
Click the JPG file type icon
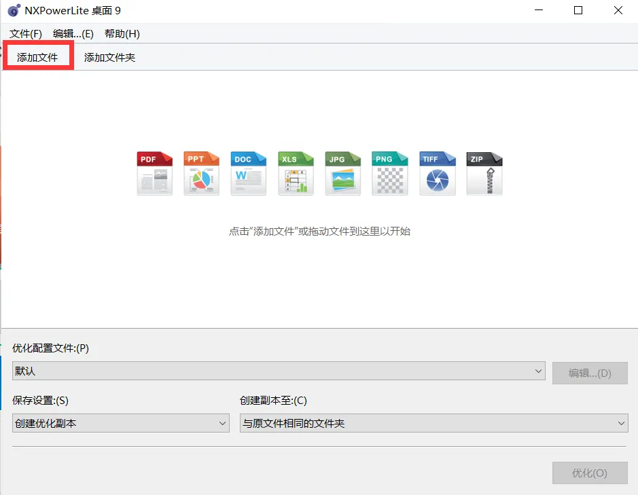[x=343, y=173]
